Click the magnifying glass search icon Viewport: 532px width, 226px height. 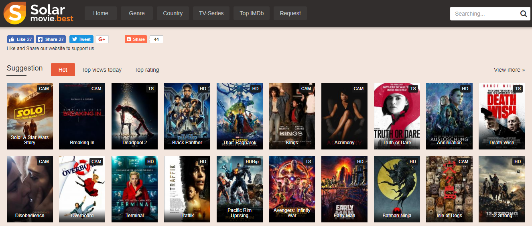pos(523,14)
